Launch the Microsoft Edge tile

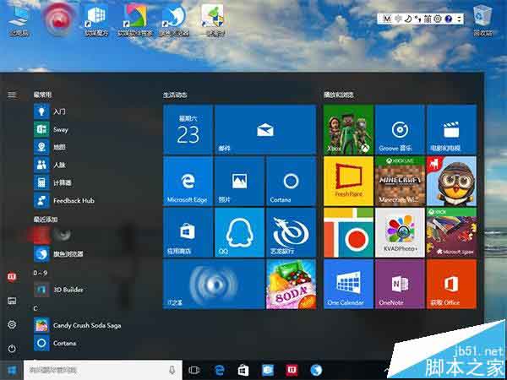188,181
